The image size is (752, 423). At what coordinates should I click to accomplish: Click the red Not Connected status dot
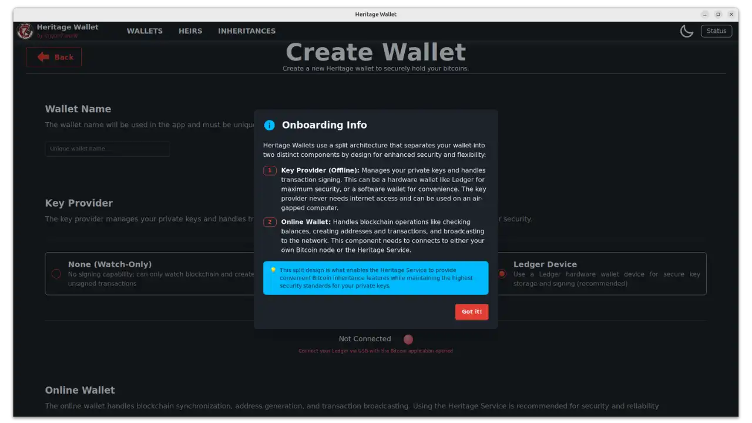click(408, 339)
